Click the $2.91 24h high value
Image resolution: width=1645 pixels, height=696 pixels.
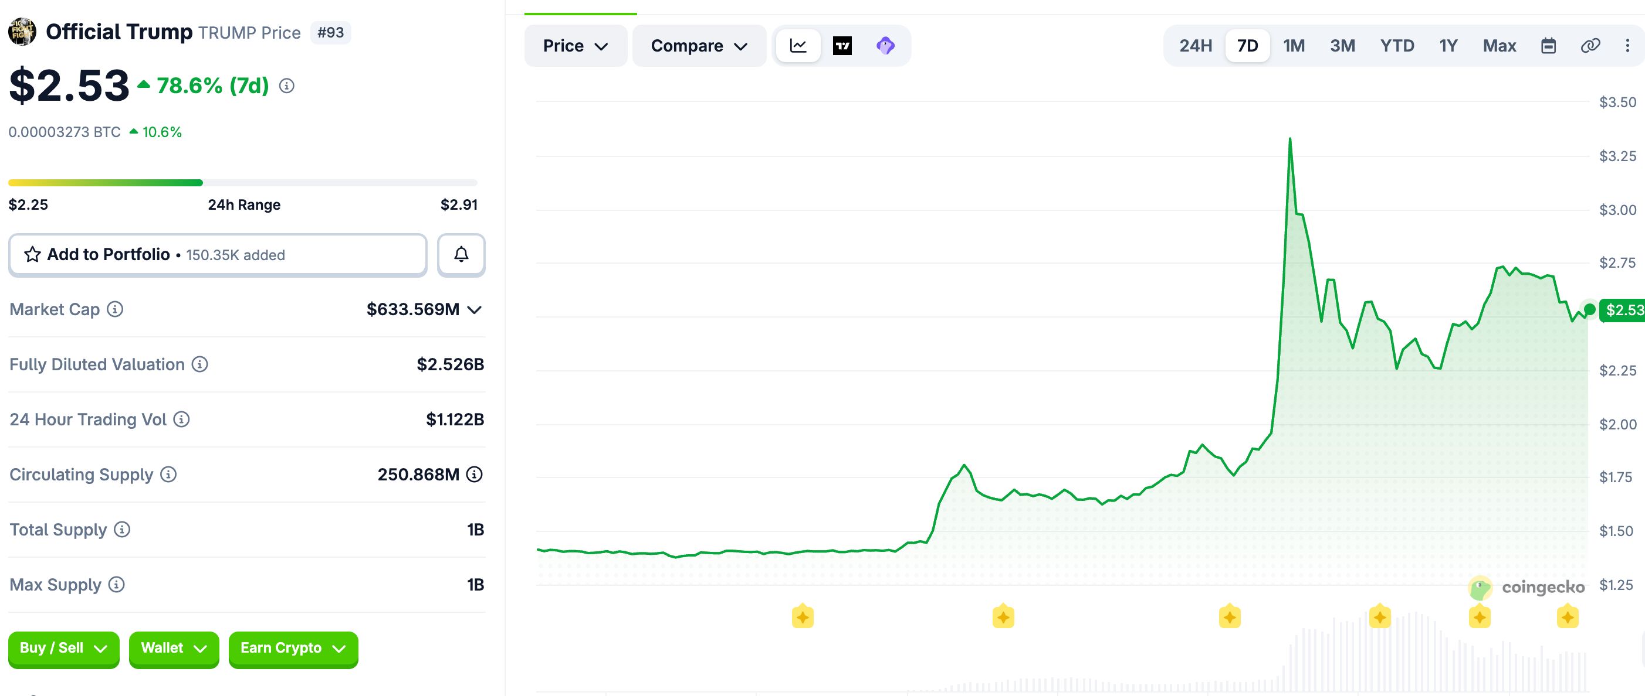[x=459, y=205]
